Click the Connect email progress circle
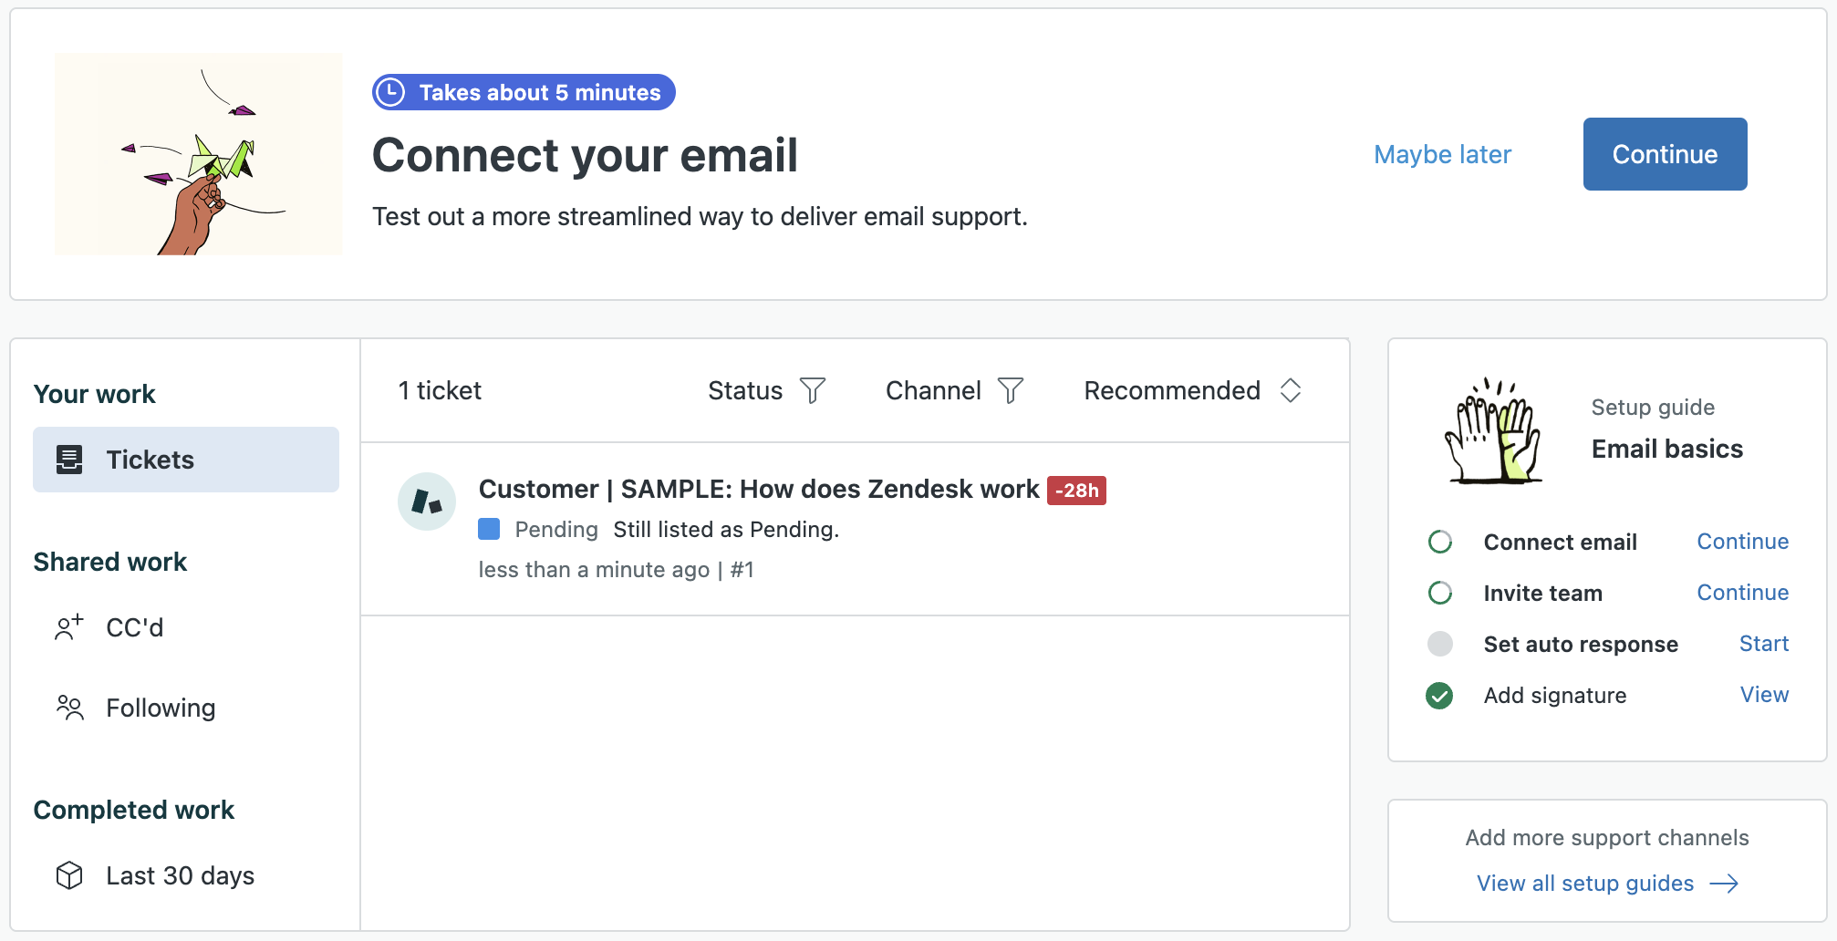This screenshot has width=1837, height=941. pyautogui.click(x=1440, y=542)
